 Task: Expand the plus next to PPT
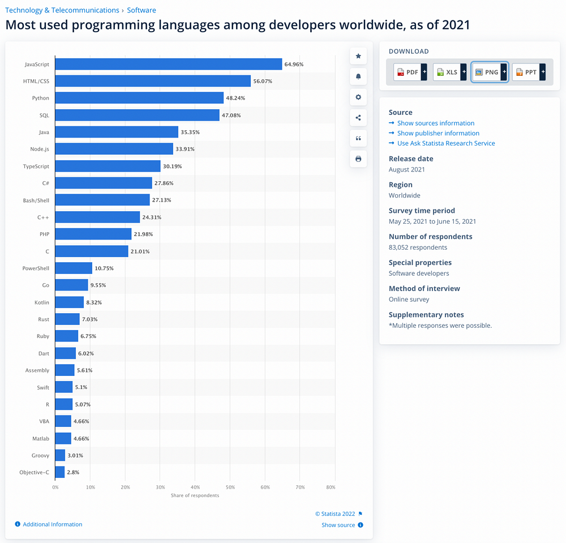(543, 72)
